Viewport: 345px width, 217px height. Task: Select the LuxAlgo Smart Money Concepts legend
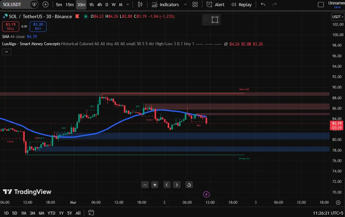pyautogui.click(x=31, y=44)
